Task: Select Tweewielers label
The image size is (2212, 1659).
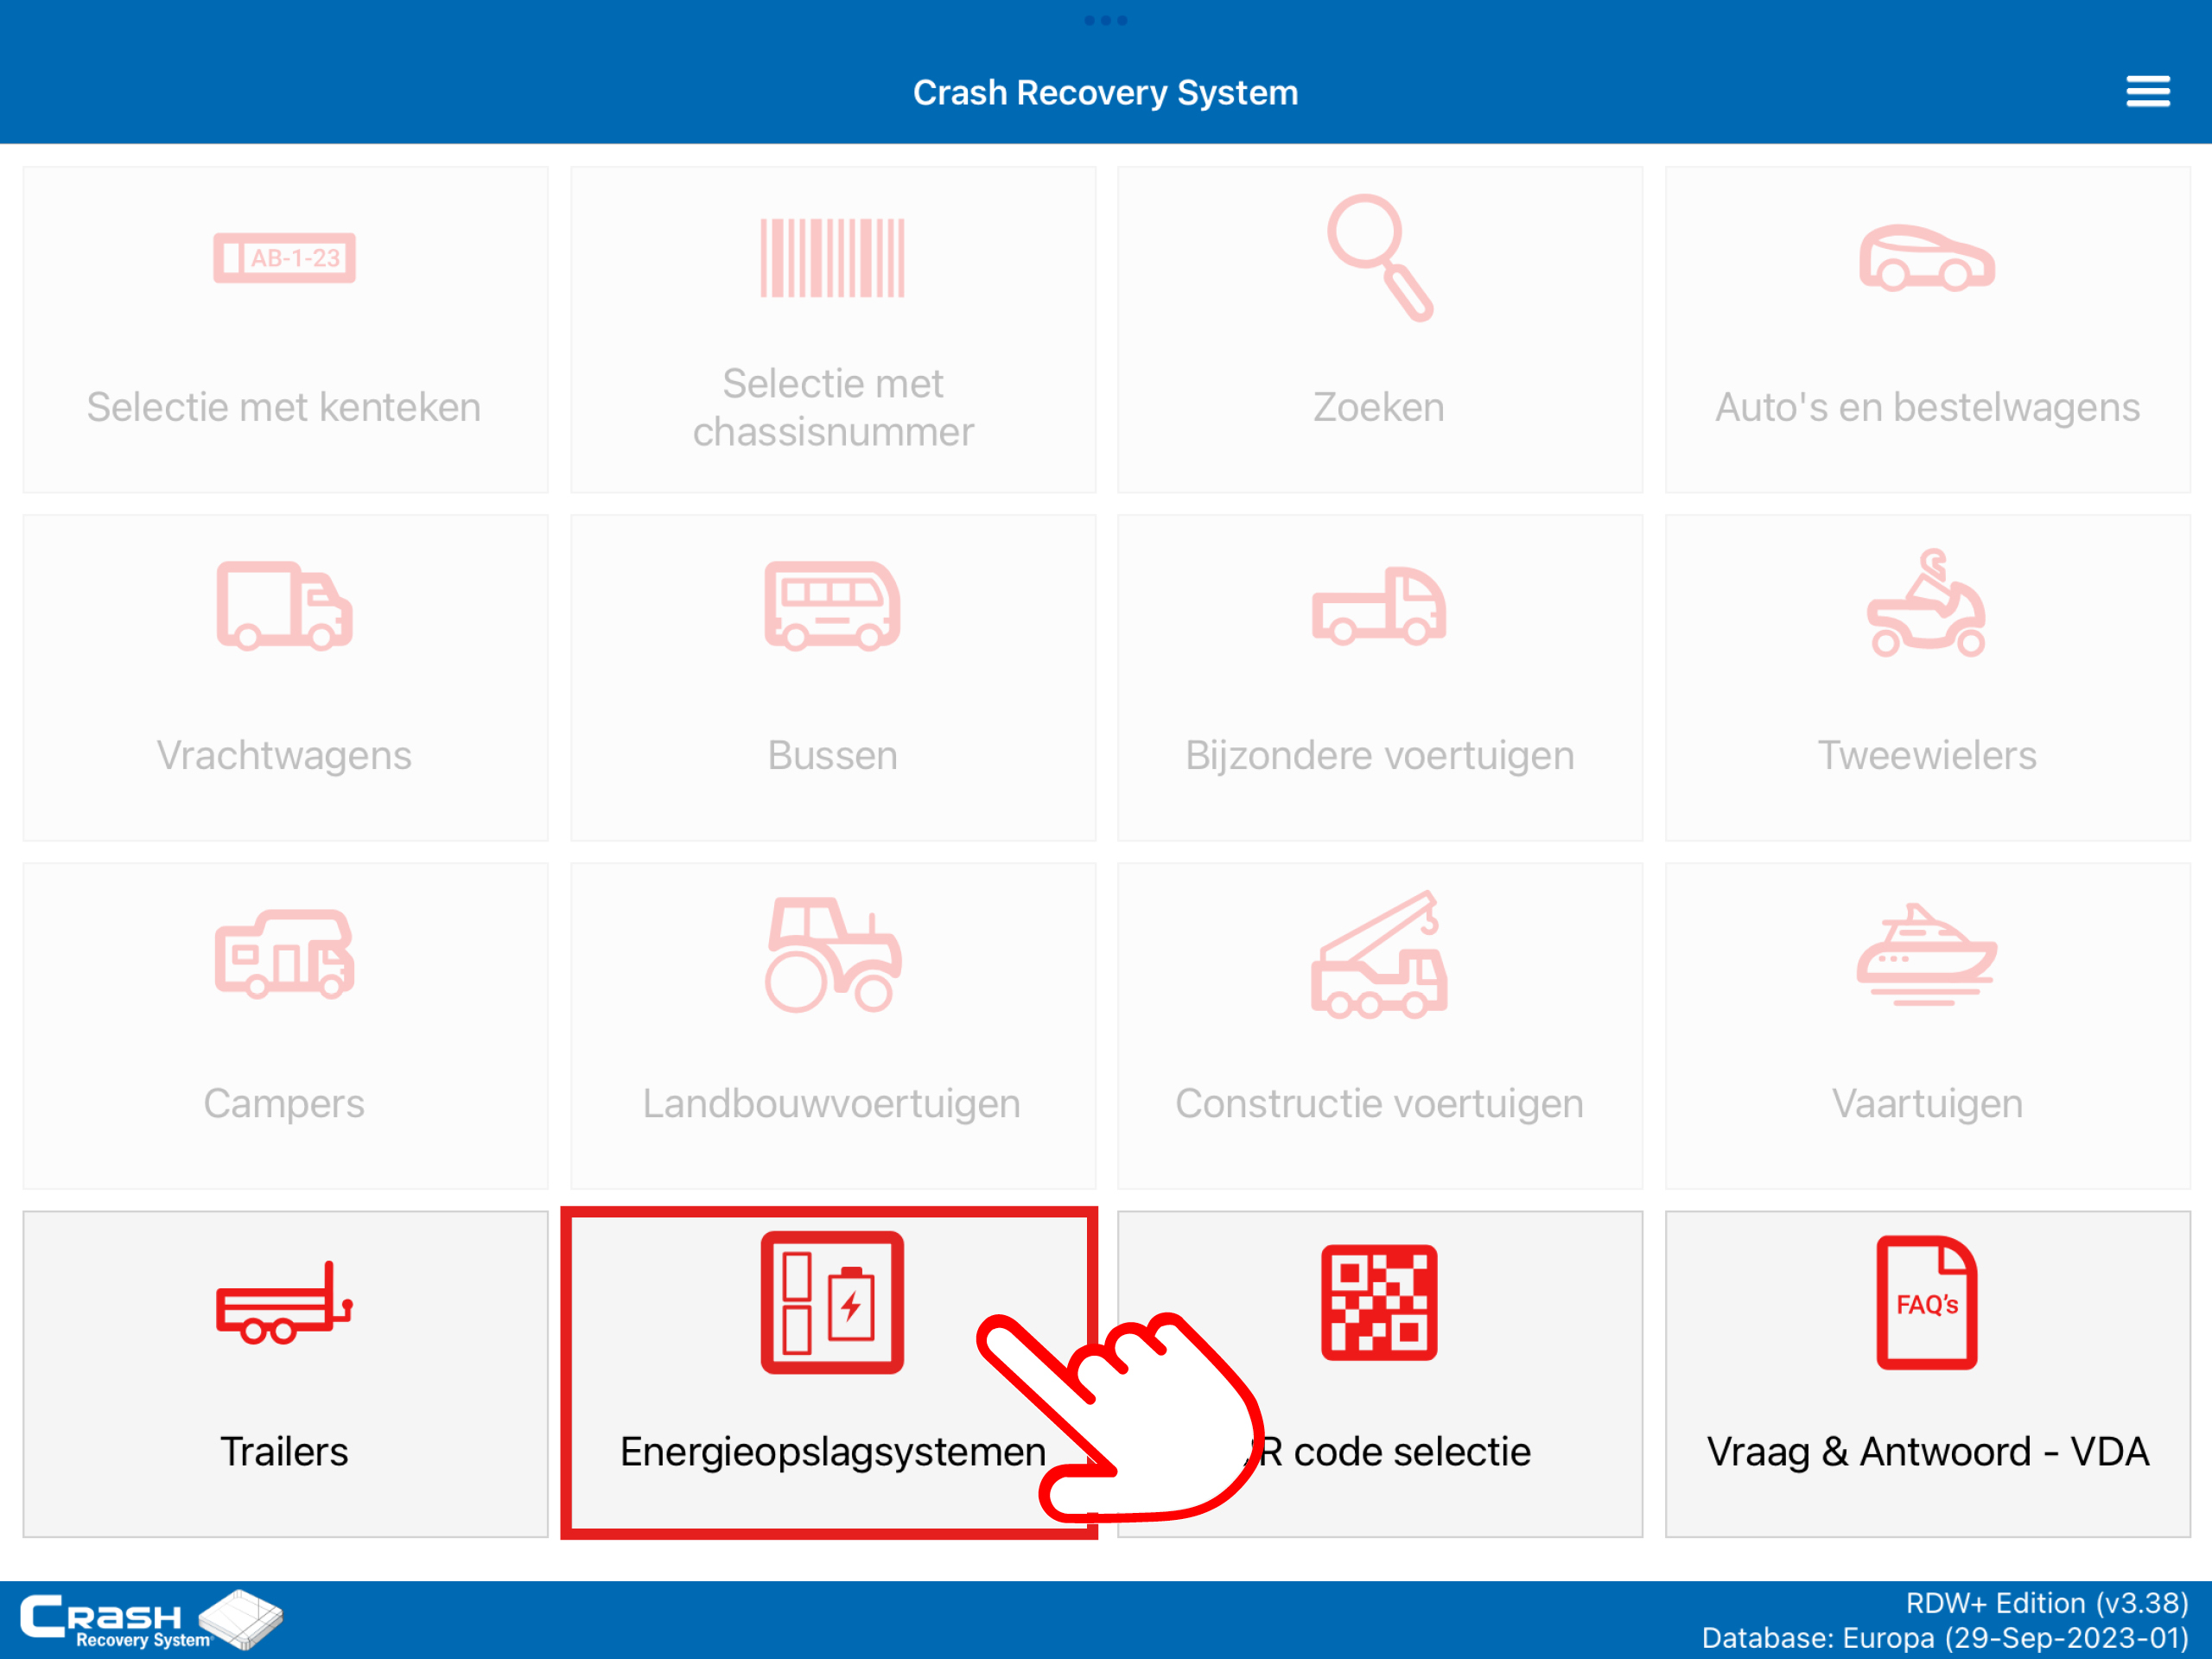Action: tap(1927, 755)
